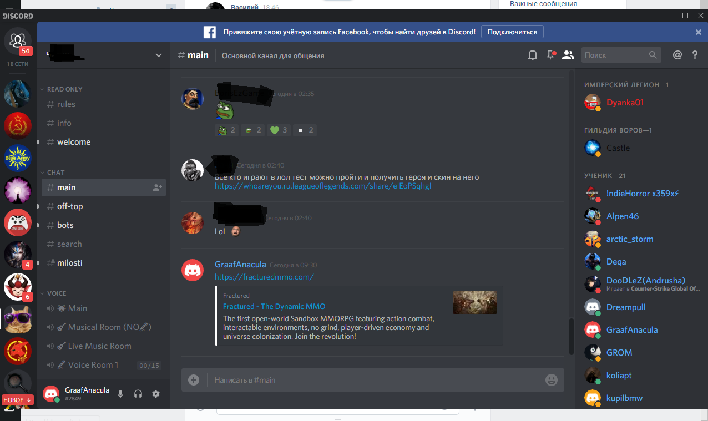Close the Facebook connect banner
This screenshot has width=708, height=421.
(699, 32)
